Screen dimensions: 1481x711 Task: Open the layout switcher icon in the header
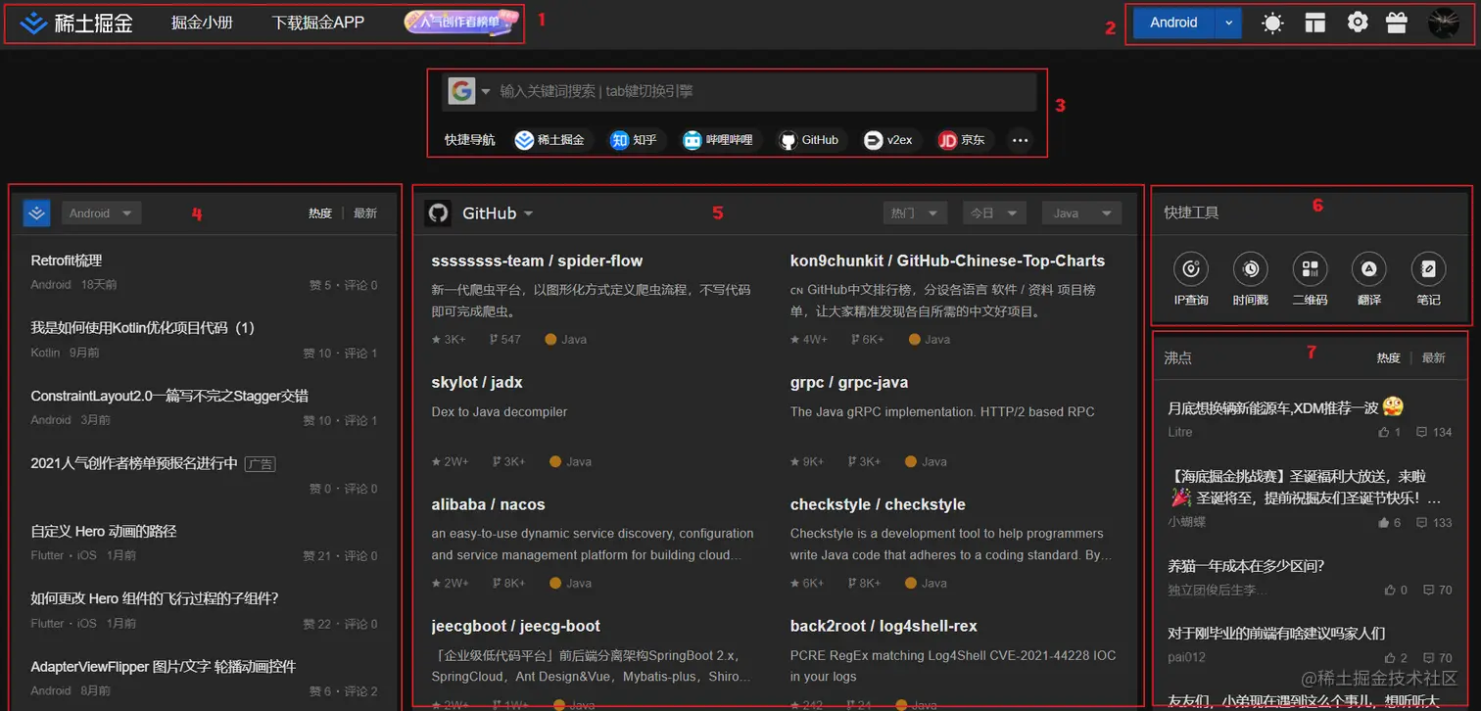(1314, 23)
